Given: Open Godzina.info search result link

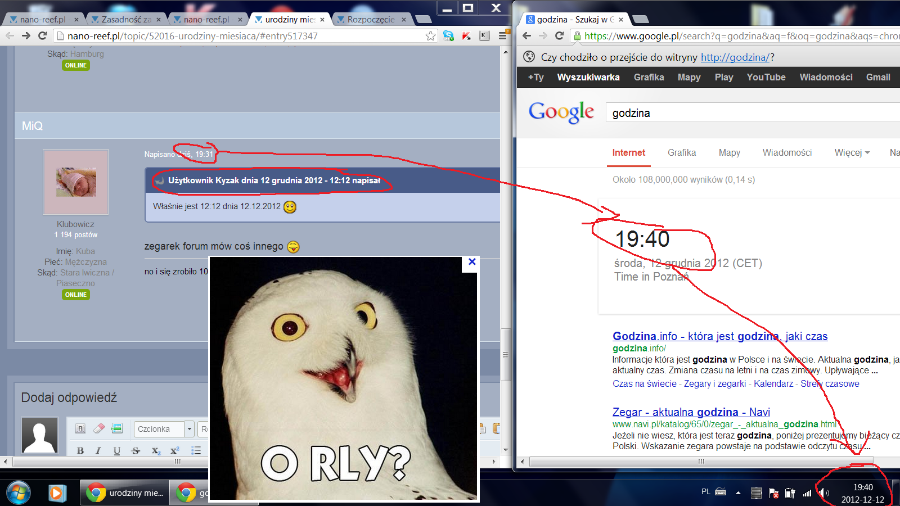Looking at the screenshot, I should tap(720, 336).
